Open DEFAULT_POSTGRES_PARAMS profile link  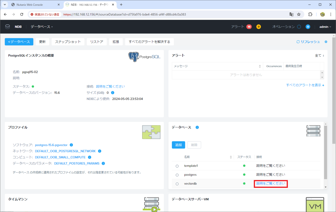77,163
